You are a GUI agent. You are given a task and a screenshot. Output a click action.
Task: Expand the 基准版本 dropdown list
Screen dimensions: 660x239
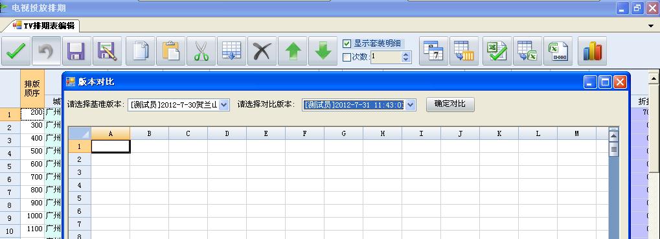click(x=224, y=105)
